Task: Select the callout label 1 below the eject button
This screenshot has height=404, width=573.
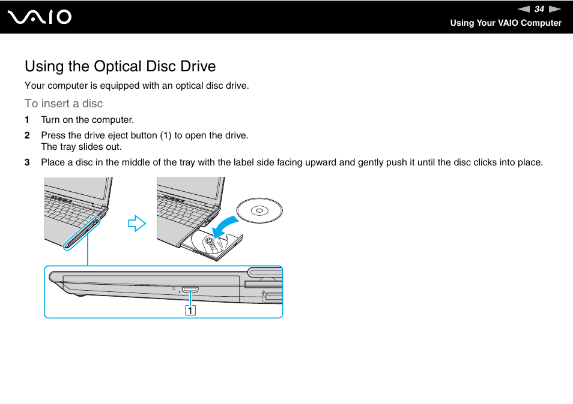Action: pyautogui.click(x=191, y=310)
